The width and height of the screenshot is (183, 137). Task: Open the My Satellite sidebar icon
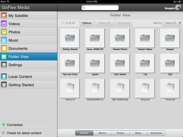[4, 15]
